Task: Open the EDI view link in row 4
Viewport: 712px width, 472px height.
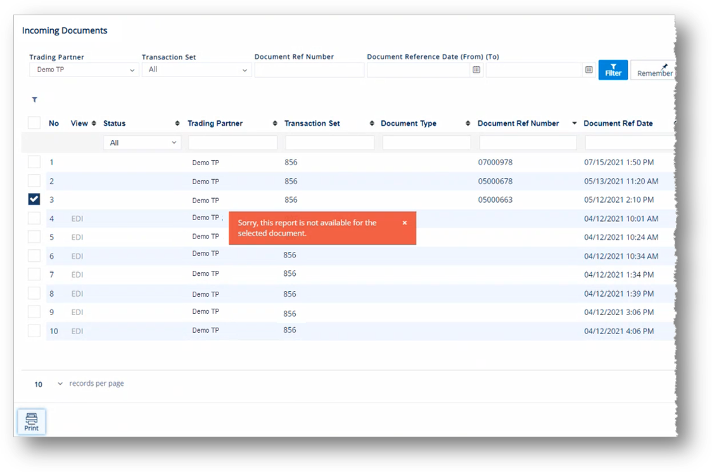Action: tap(77, 218)
